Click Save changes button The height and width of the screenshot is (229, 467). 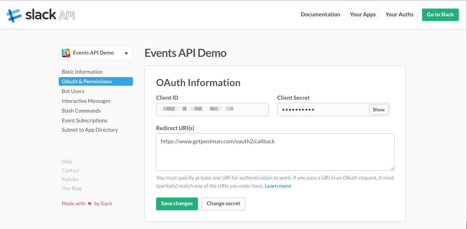coord(177,204)
